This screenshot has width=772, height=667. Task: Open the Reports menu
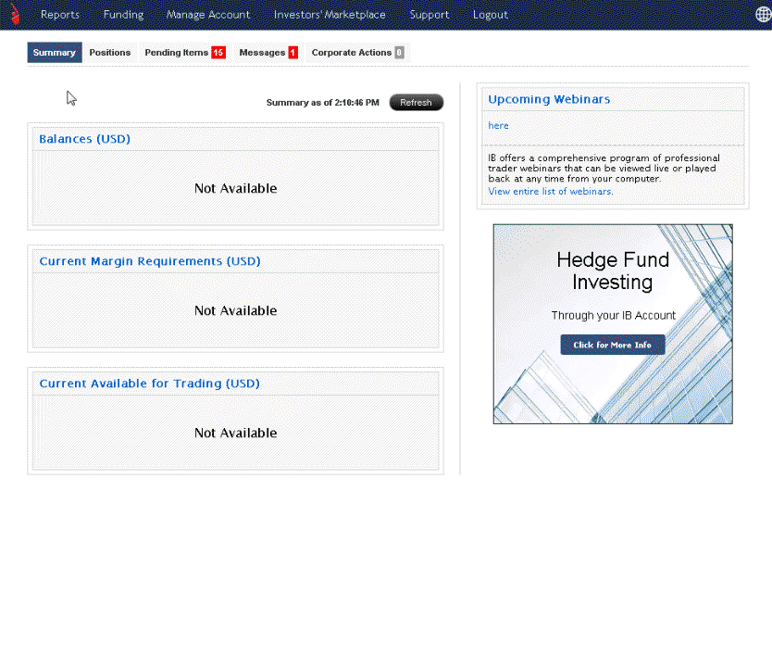click(60, 15)
